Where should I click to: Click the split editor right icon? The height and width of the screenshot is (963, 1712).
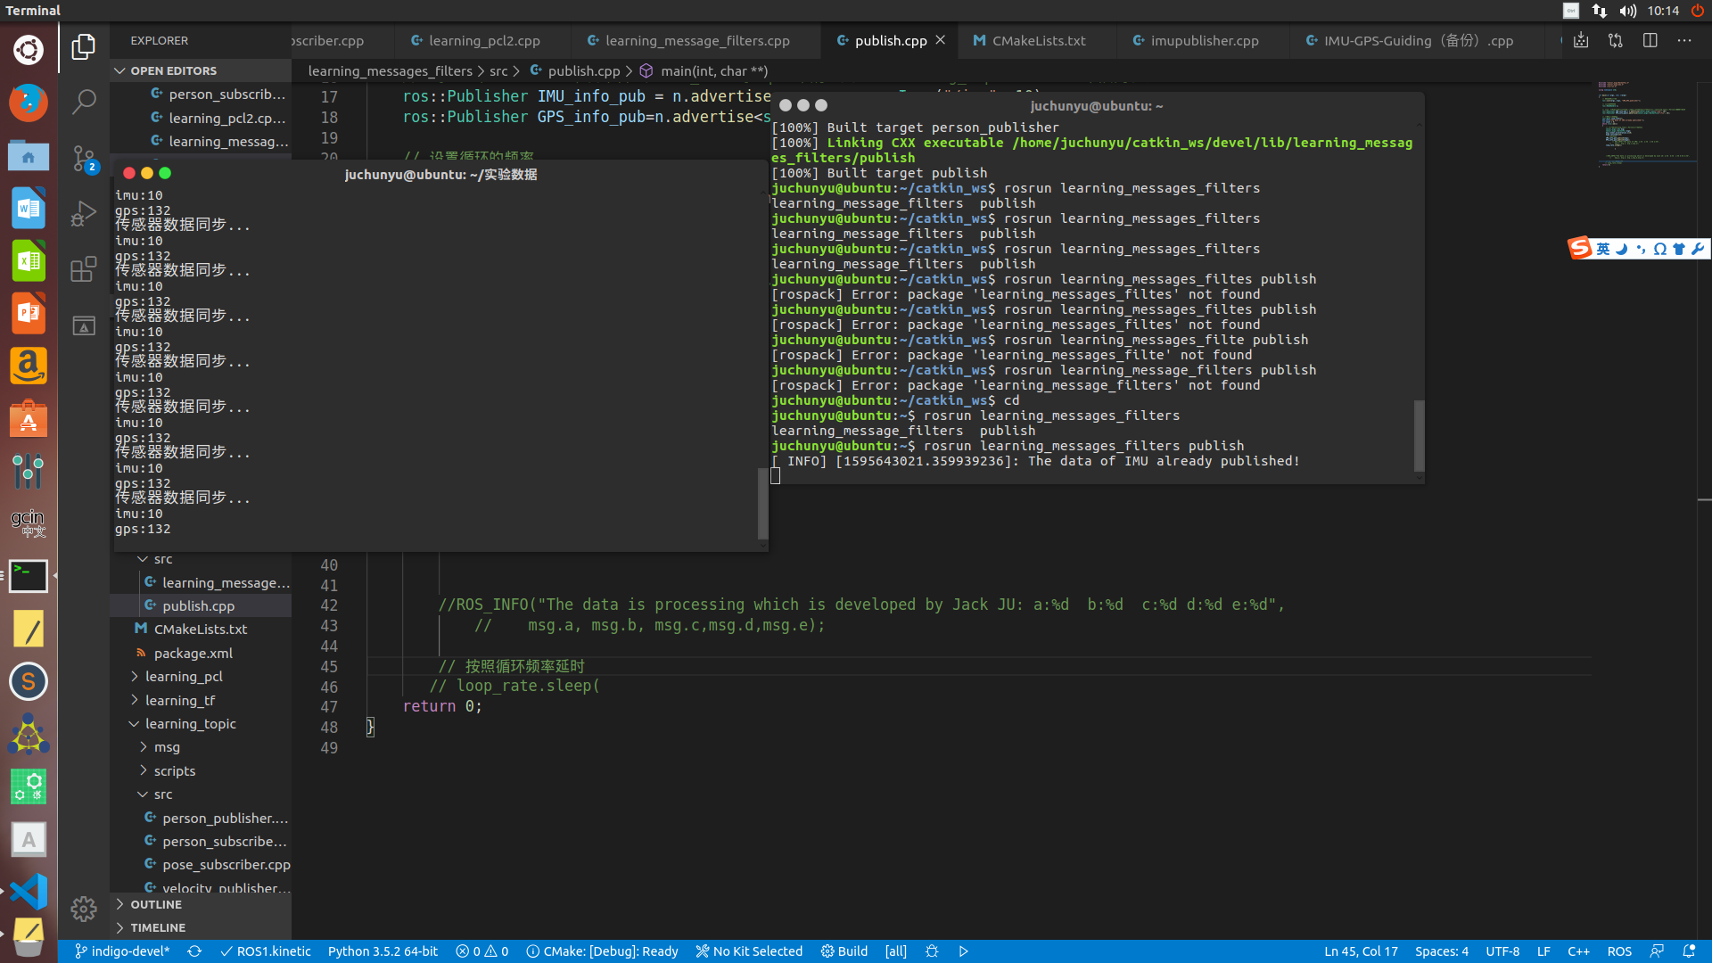click(1650, 41)
